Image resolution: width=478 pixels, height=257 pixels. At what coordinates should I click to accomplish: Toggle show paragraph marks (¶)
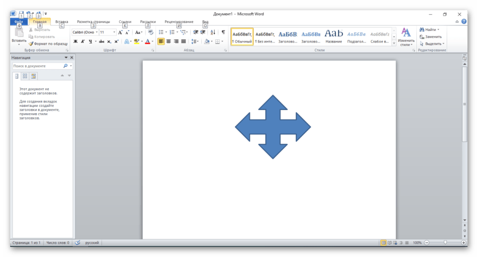coord(223,32)
